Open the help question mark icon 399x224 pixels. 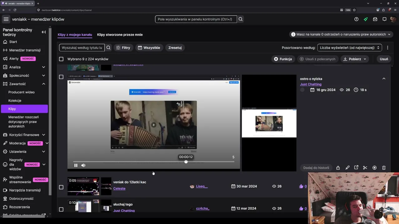356,19
